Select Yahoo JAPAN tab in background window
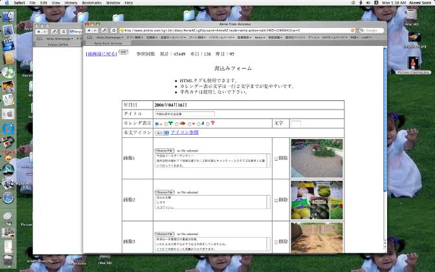The width and height of the screenshot is (435, 272). (58, 45)
